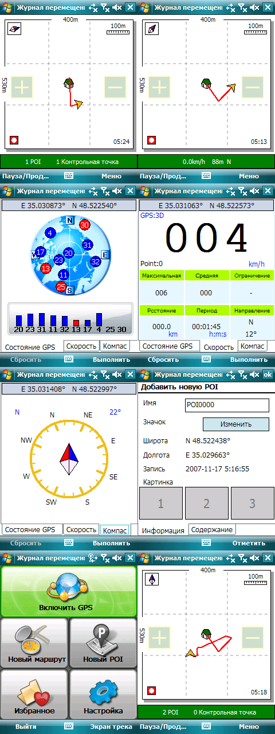Open Меню softkey under top-right map
Screen dimensions: 275x734
(x=249, y=176)
